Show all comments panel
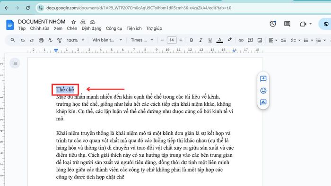The width and height of the screenshot is (331, 186). click(287, 24)
